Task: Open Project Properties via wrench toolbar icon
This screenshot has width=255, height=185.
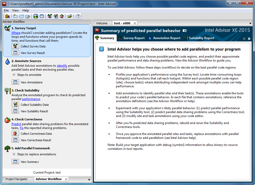Action: [x=28, y=16]
